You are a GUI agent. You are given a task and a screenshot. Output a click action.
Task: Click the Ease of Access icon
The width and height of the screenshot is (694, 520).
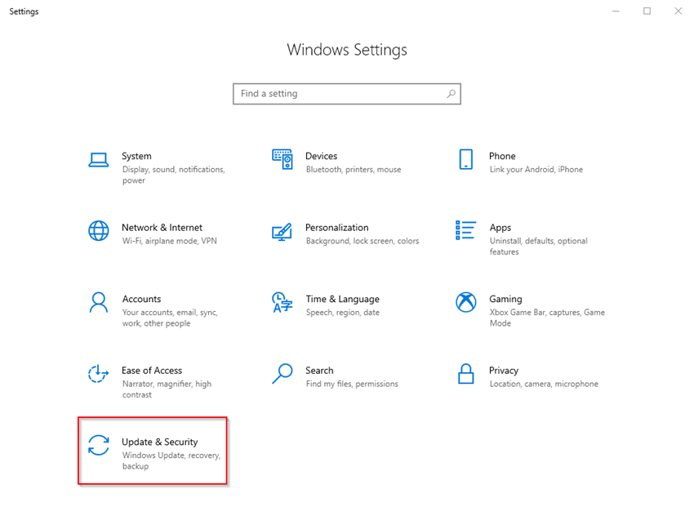(x=99, y=374)
